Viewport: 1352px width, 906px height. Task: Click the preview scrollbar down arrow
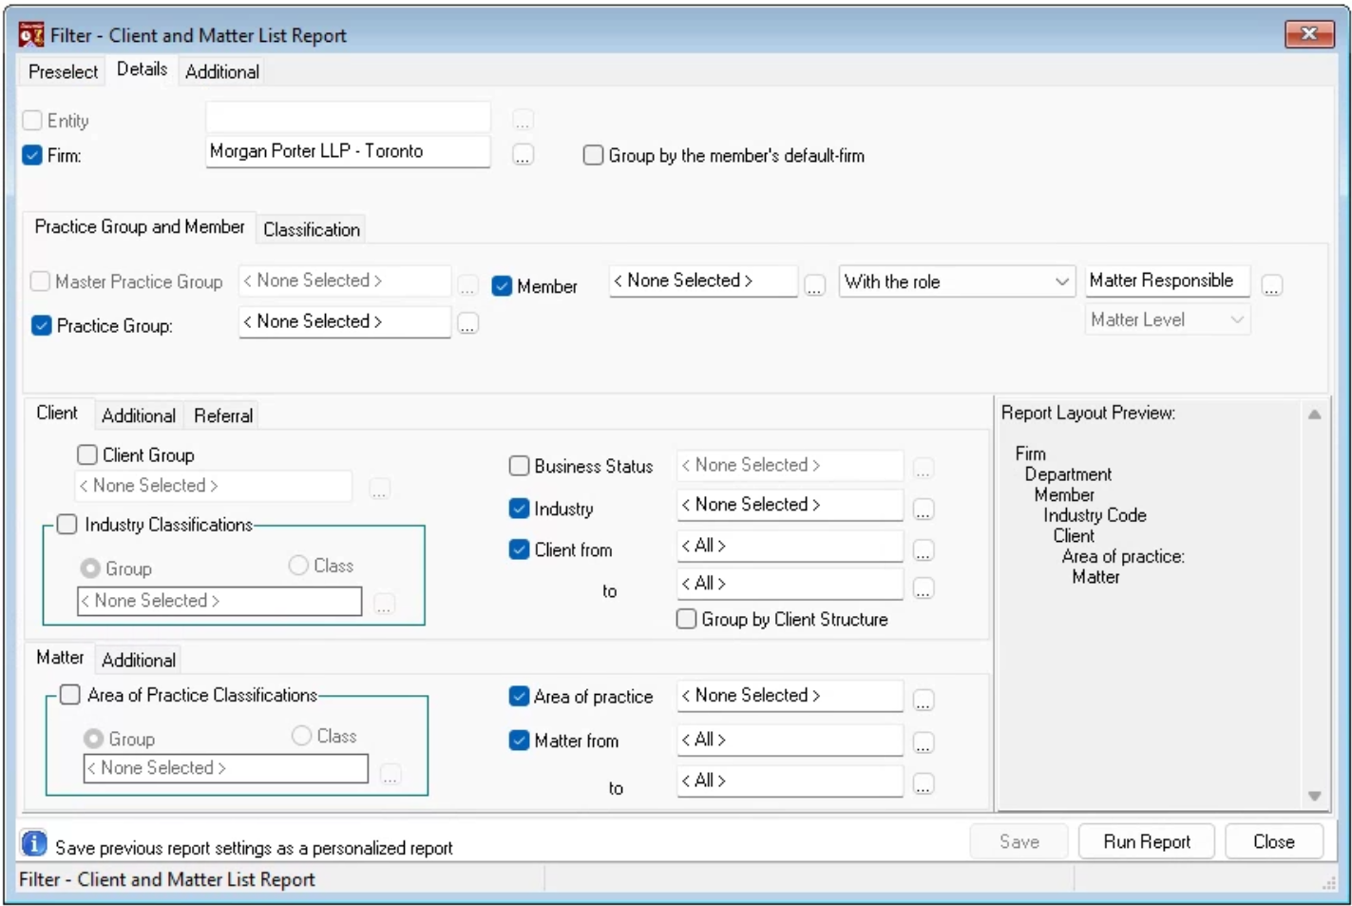pyautogui.click(x=1314, y=796)
